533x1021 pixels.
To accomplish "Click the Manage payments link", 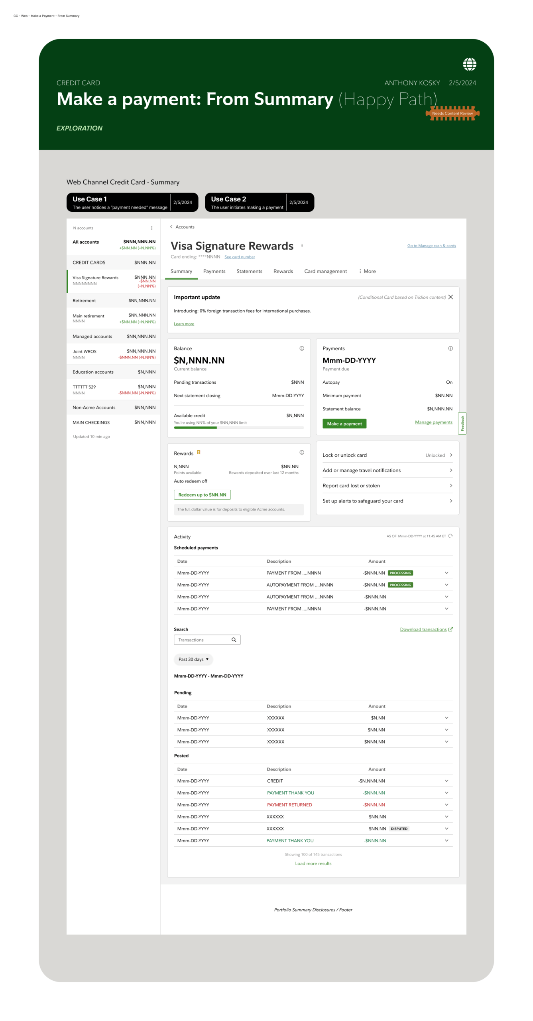I will 433,422.
